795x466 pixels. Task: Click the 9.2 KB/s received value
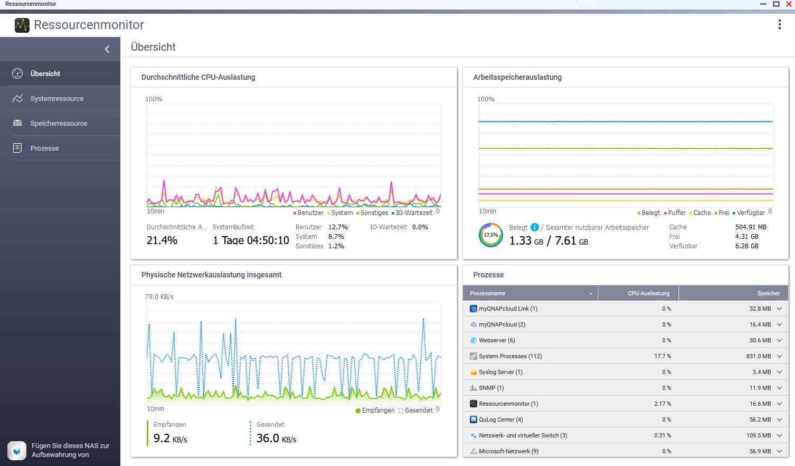pyautogui.click(x=170, y=438)
